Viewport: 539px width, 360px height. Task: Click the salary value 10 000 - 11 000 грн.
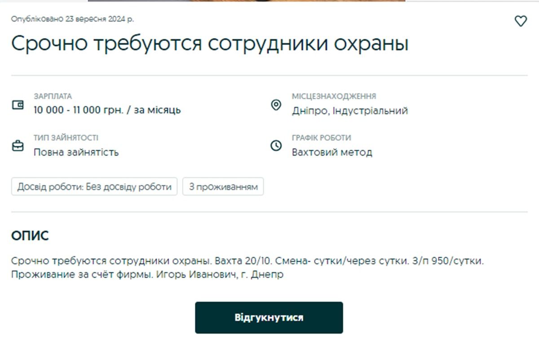[x=107, y=110]
